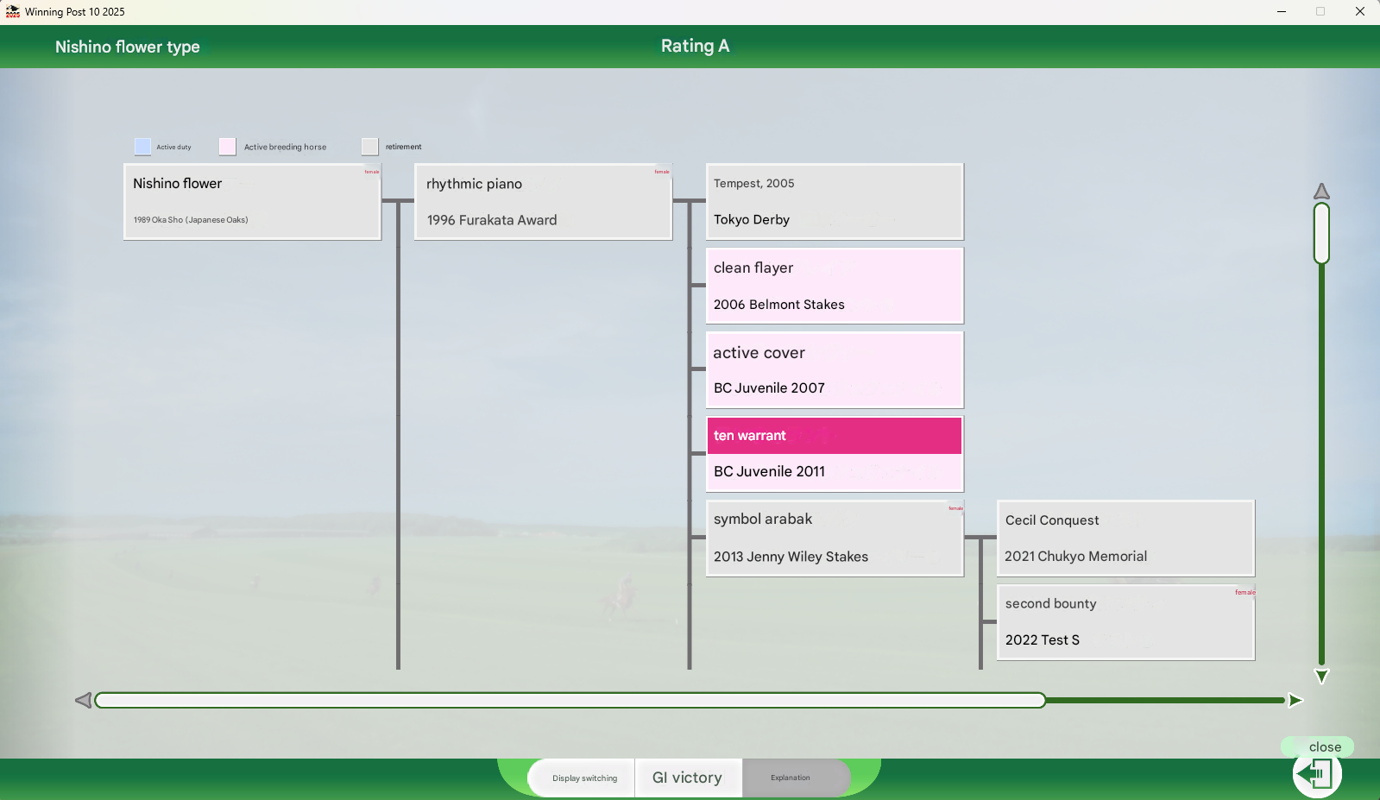Click the 2006 Belmont Stakes text

coord(779,305)
